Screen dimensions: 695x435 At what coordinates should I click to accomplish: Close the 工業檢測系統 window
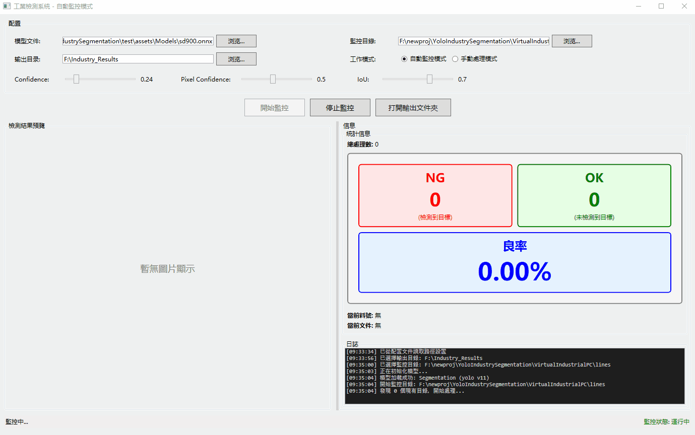point(684,7)
